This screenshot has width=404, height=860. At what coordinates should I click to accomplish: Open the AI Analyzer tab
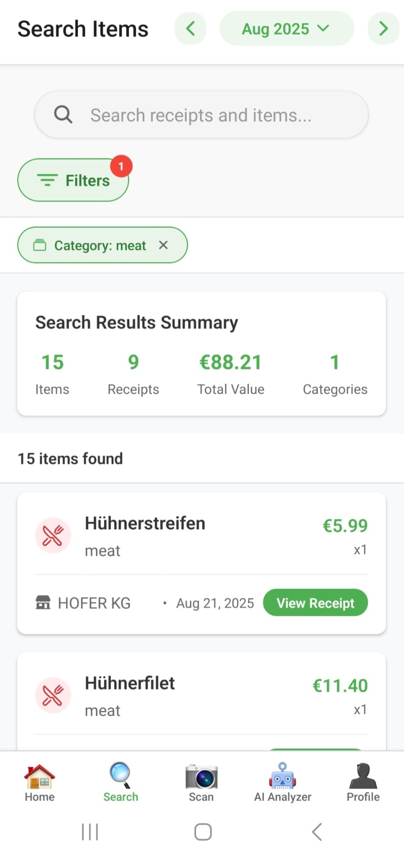click(x=283, y=783)
